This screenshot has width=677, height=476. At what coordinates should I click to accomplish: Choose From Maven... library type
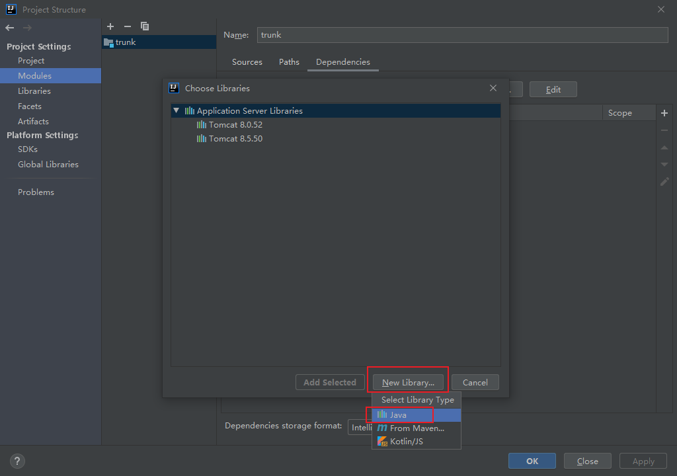click(x=417, y=428)
